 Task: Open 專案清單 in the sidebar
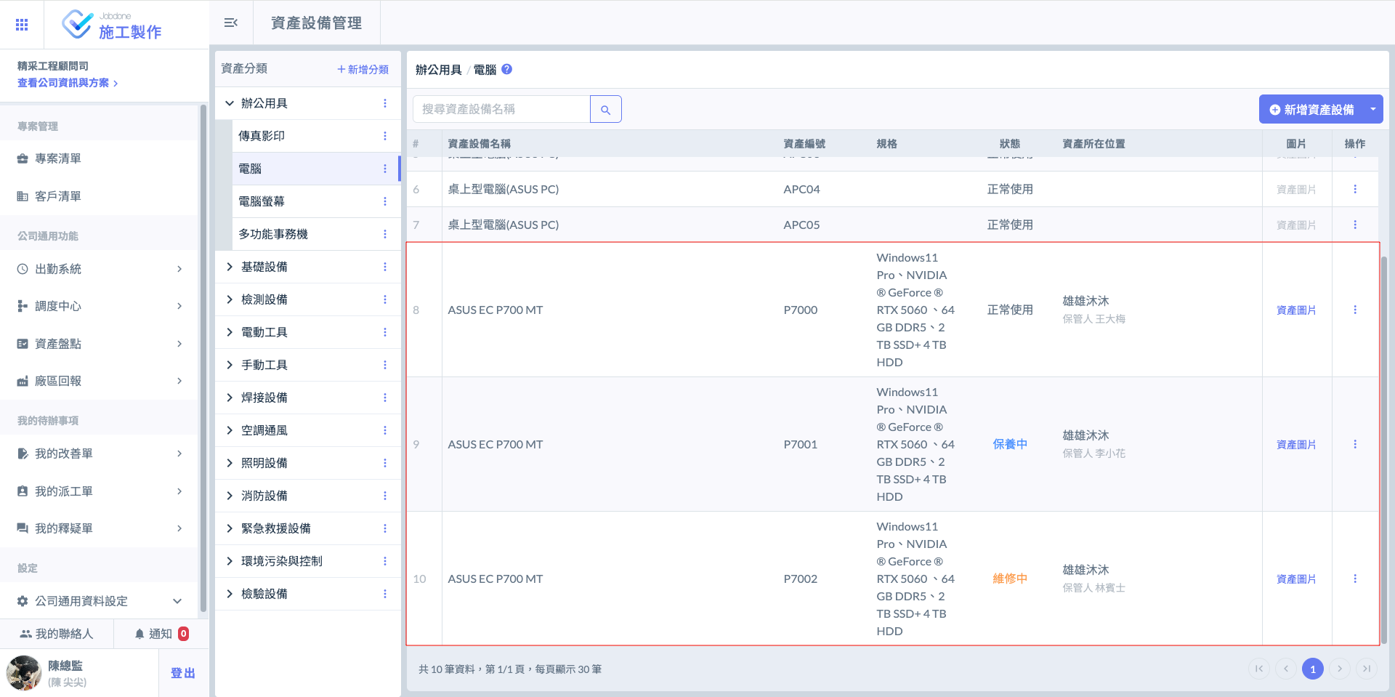click(x=99, y=158)
